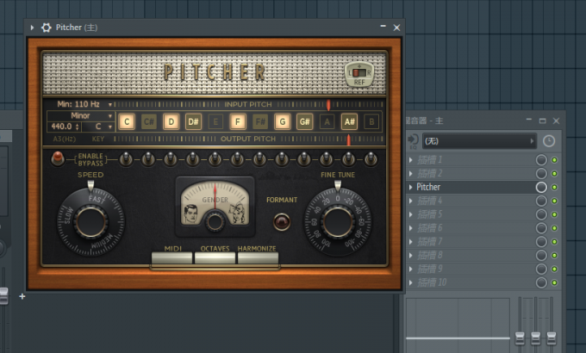Flip bypass switch under G note
Screen dimensions: 586x353
click(282, 159)
